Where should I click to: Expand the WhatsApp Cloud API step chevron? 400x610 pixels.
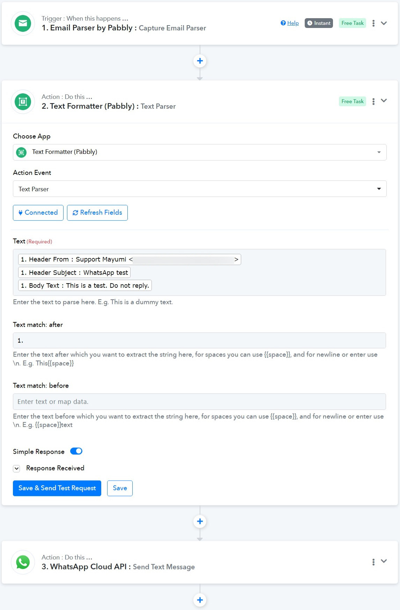coord(384,561)
